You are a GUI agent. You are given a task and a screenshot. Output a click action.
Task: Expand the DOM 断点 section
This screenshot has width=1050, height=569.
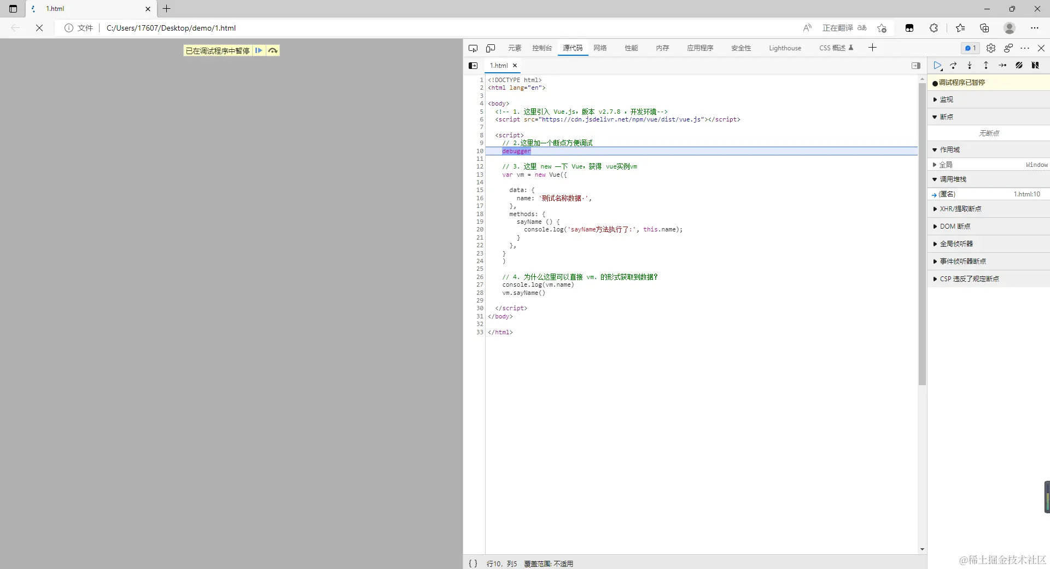[988, 227]
